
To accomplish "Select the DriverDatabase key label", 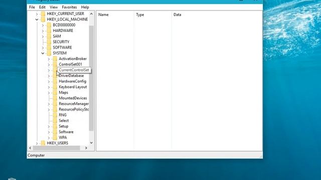I will click(71, 75).
